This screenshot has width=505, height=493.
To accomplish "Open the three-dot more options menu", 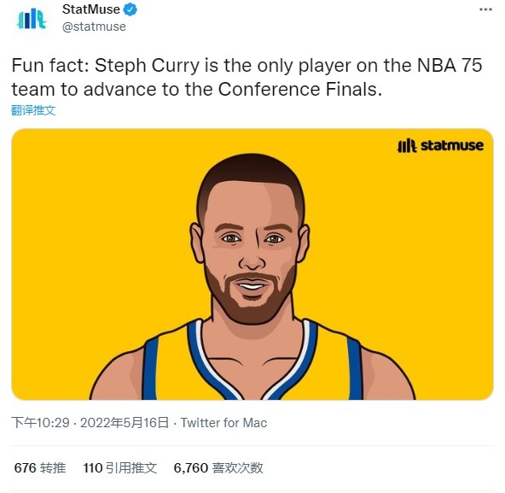I will coord(485,9).
